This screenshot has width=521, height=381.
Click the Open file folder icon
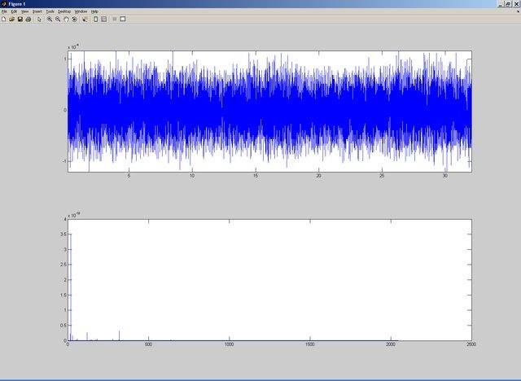[x=11, y=19]
